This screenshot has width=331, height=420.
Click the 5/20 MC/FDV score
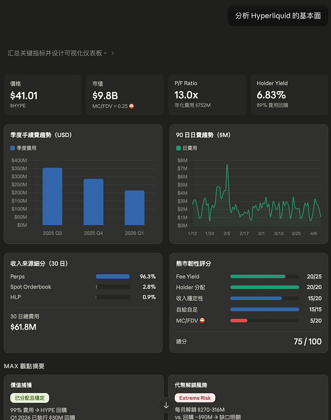point(316,321)
